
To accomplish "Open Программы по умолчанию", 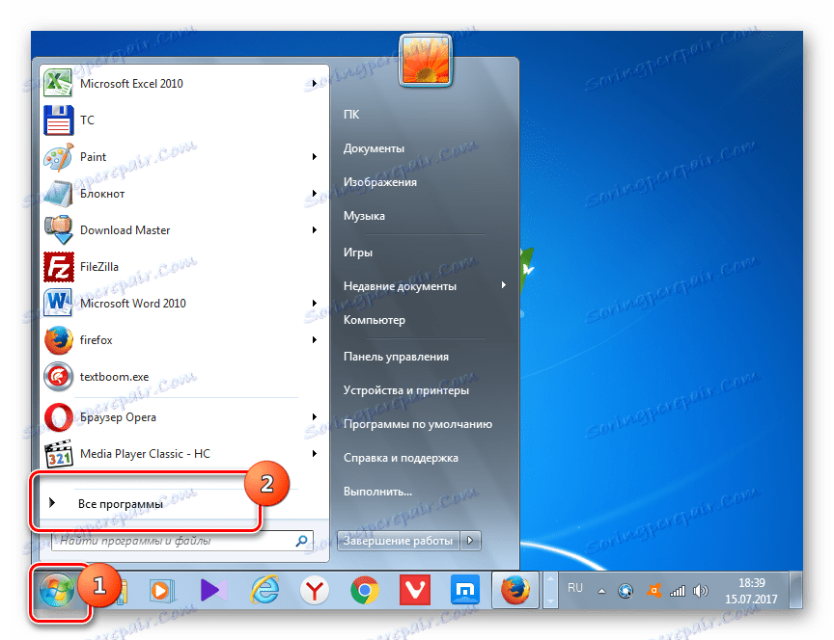I will coord(418,424).
